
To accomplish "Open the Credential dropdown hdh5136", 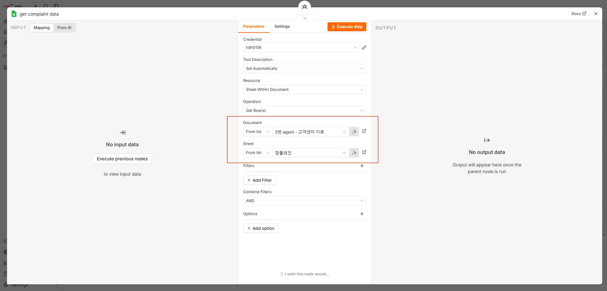I will pyautogui.click(x=301, y=47).
